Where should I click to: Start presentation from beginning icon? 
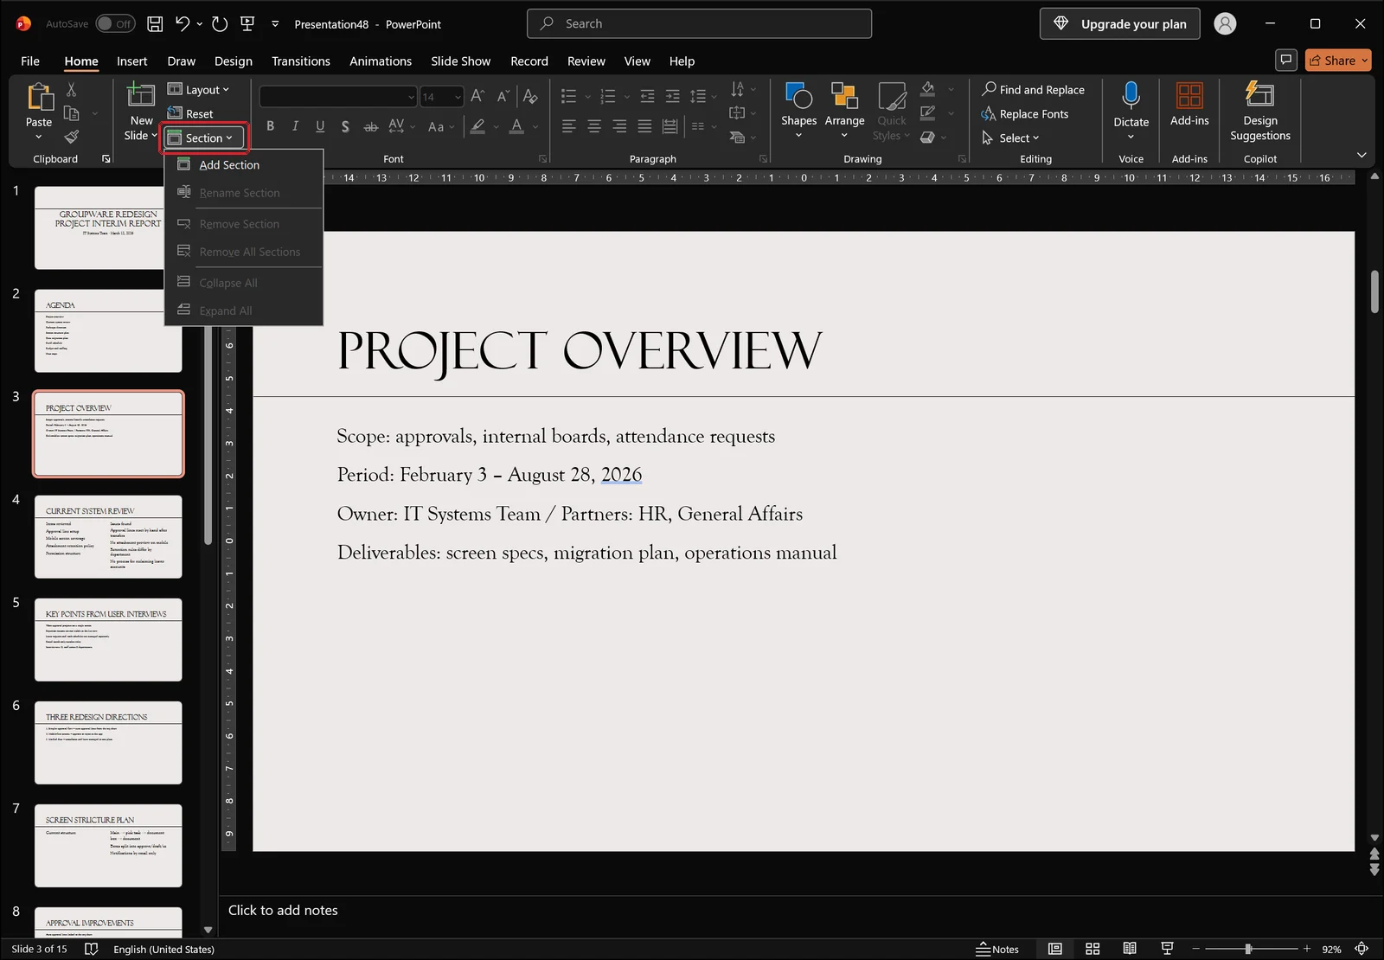pyautogui.click(x=247, y=24)
